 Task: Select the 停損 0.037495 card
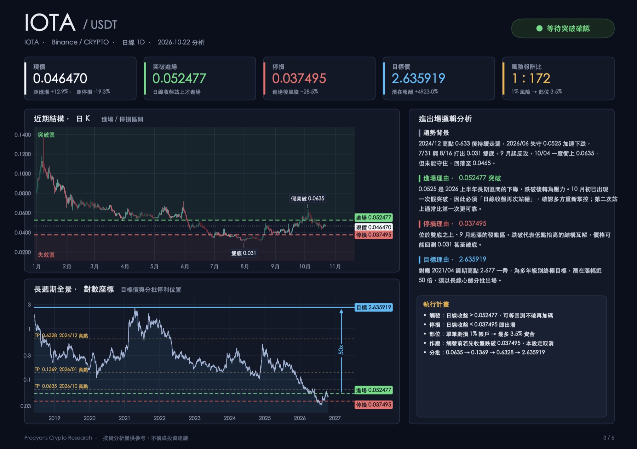[319, 78]
